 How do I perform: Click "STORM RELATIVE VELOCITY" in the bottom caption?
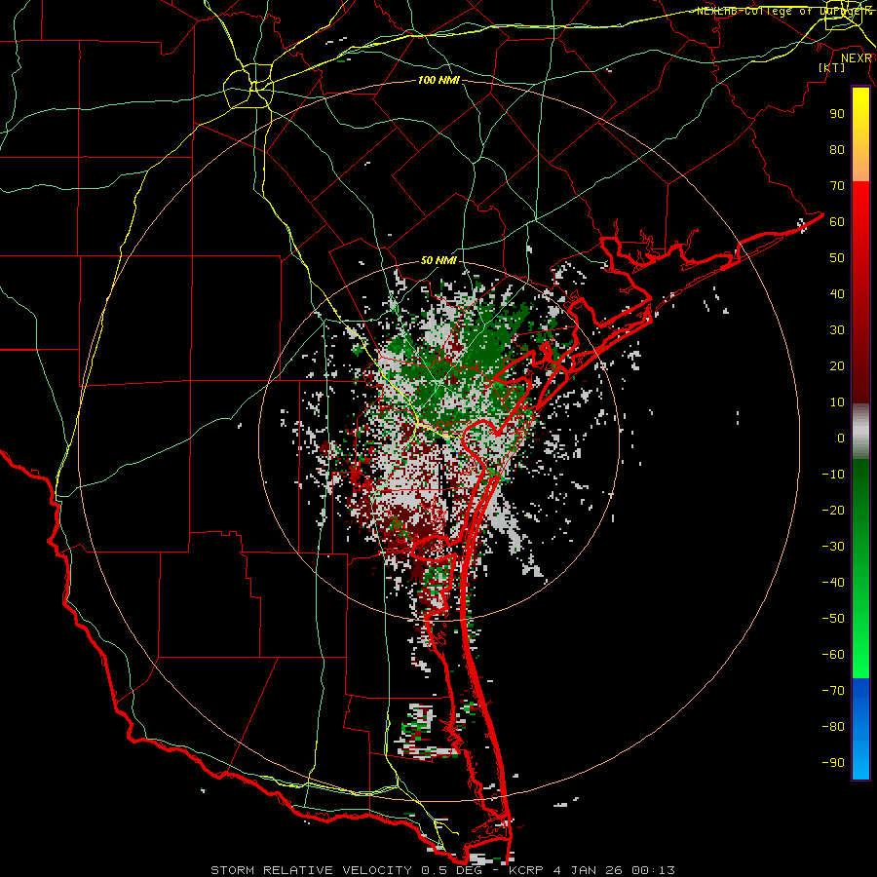point(311,870)
